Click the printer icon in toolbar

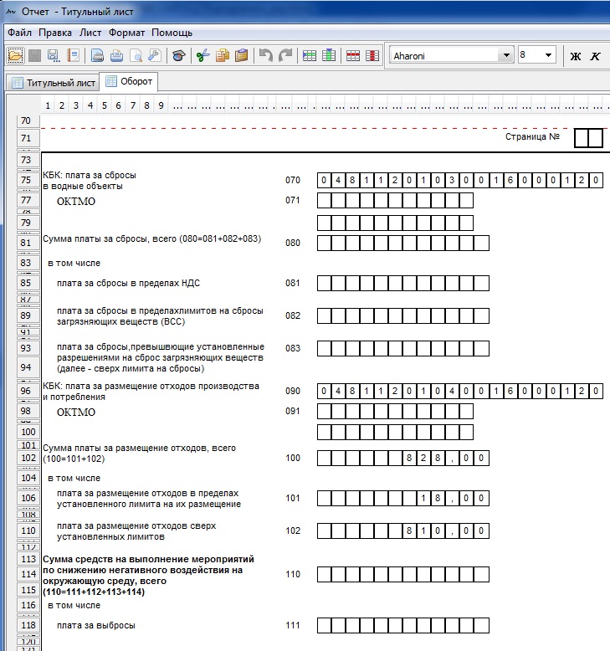pyautogui.click(x=98, y=55)
